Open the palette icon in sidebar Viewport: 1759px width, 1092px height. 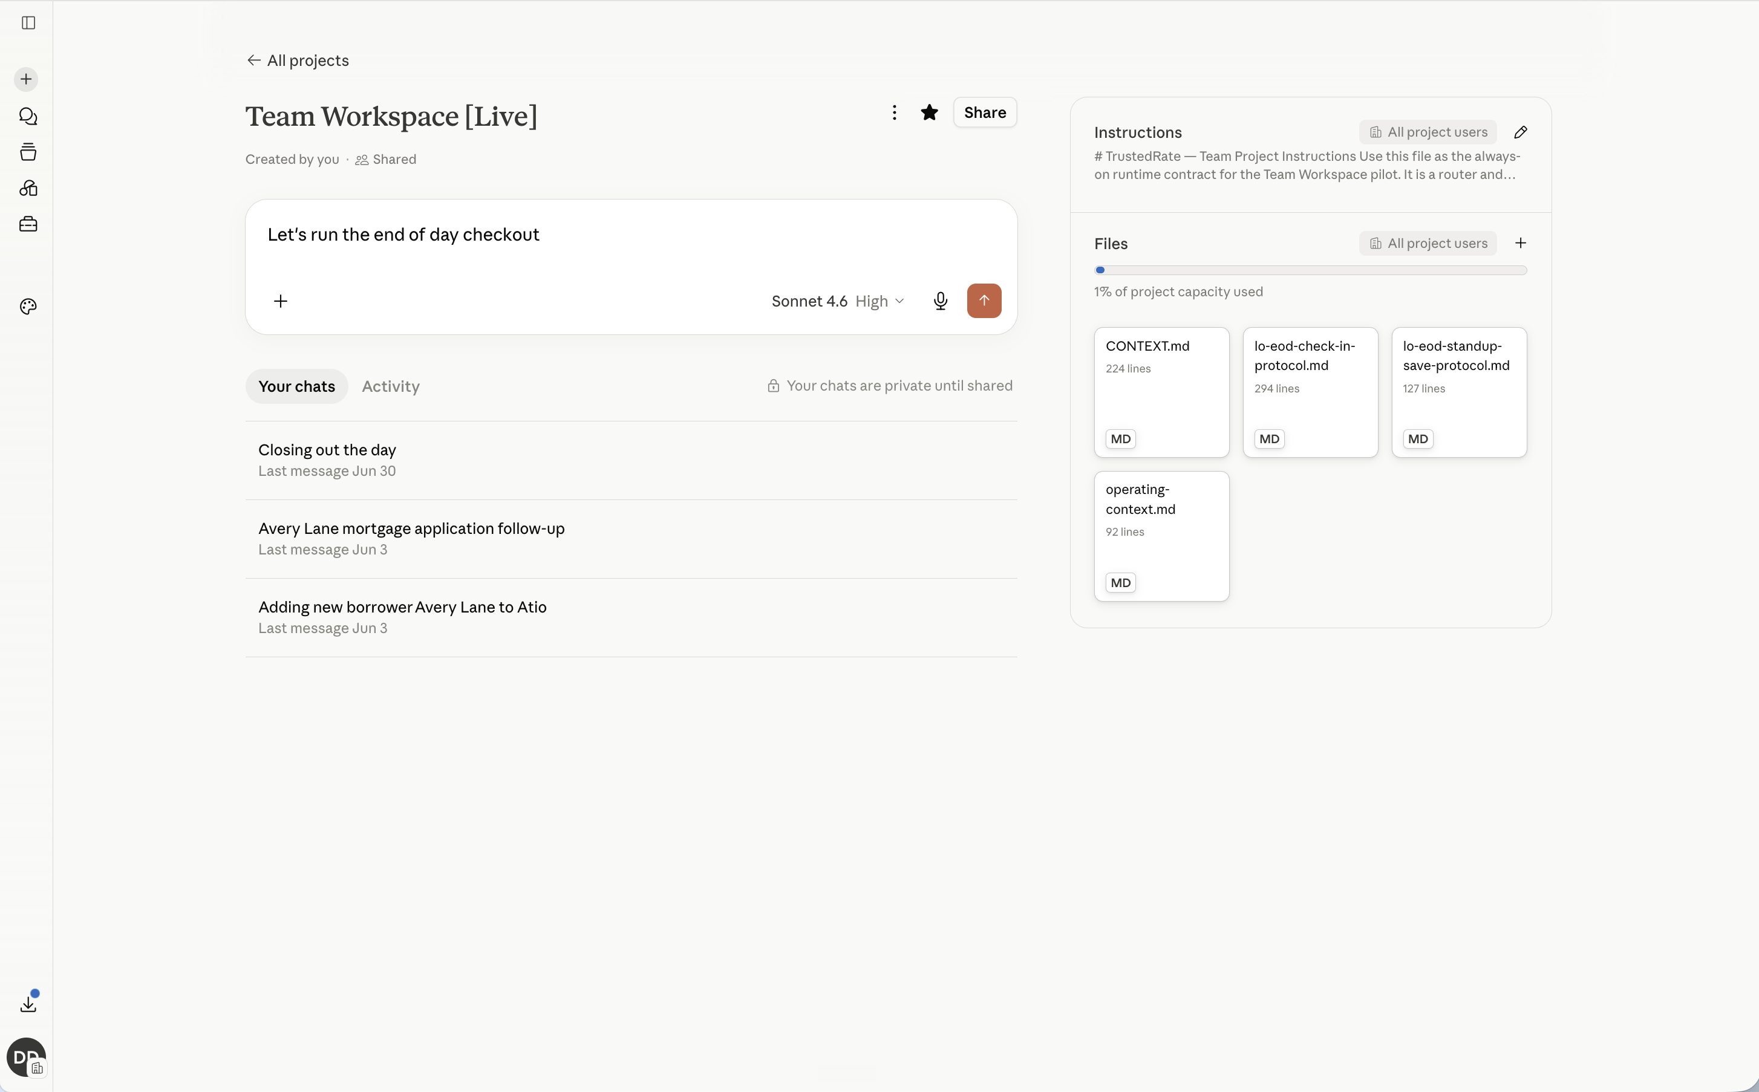28,307
